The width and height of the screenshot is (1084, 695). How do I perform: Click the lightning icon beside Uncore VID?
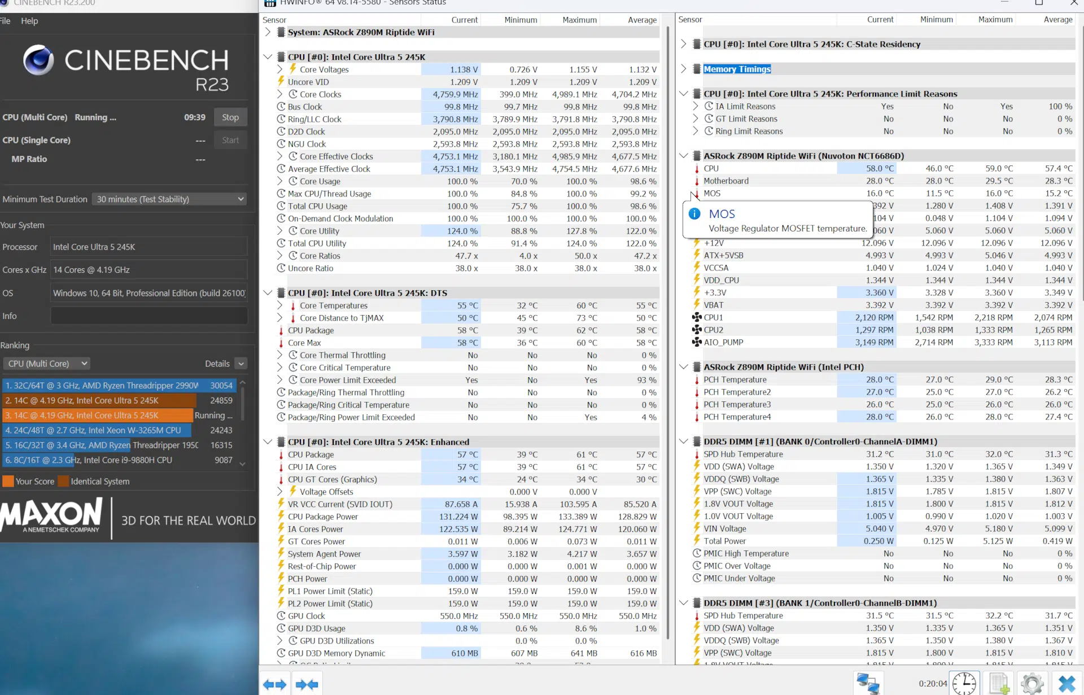tap(281, 81)
